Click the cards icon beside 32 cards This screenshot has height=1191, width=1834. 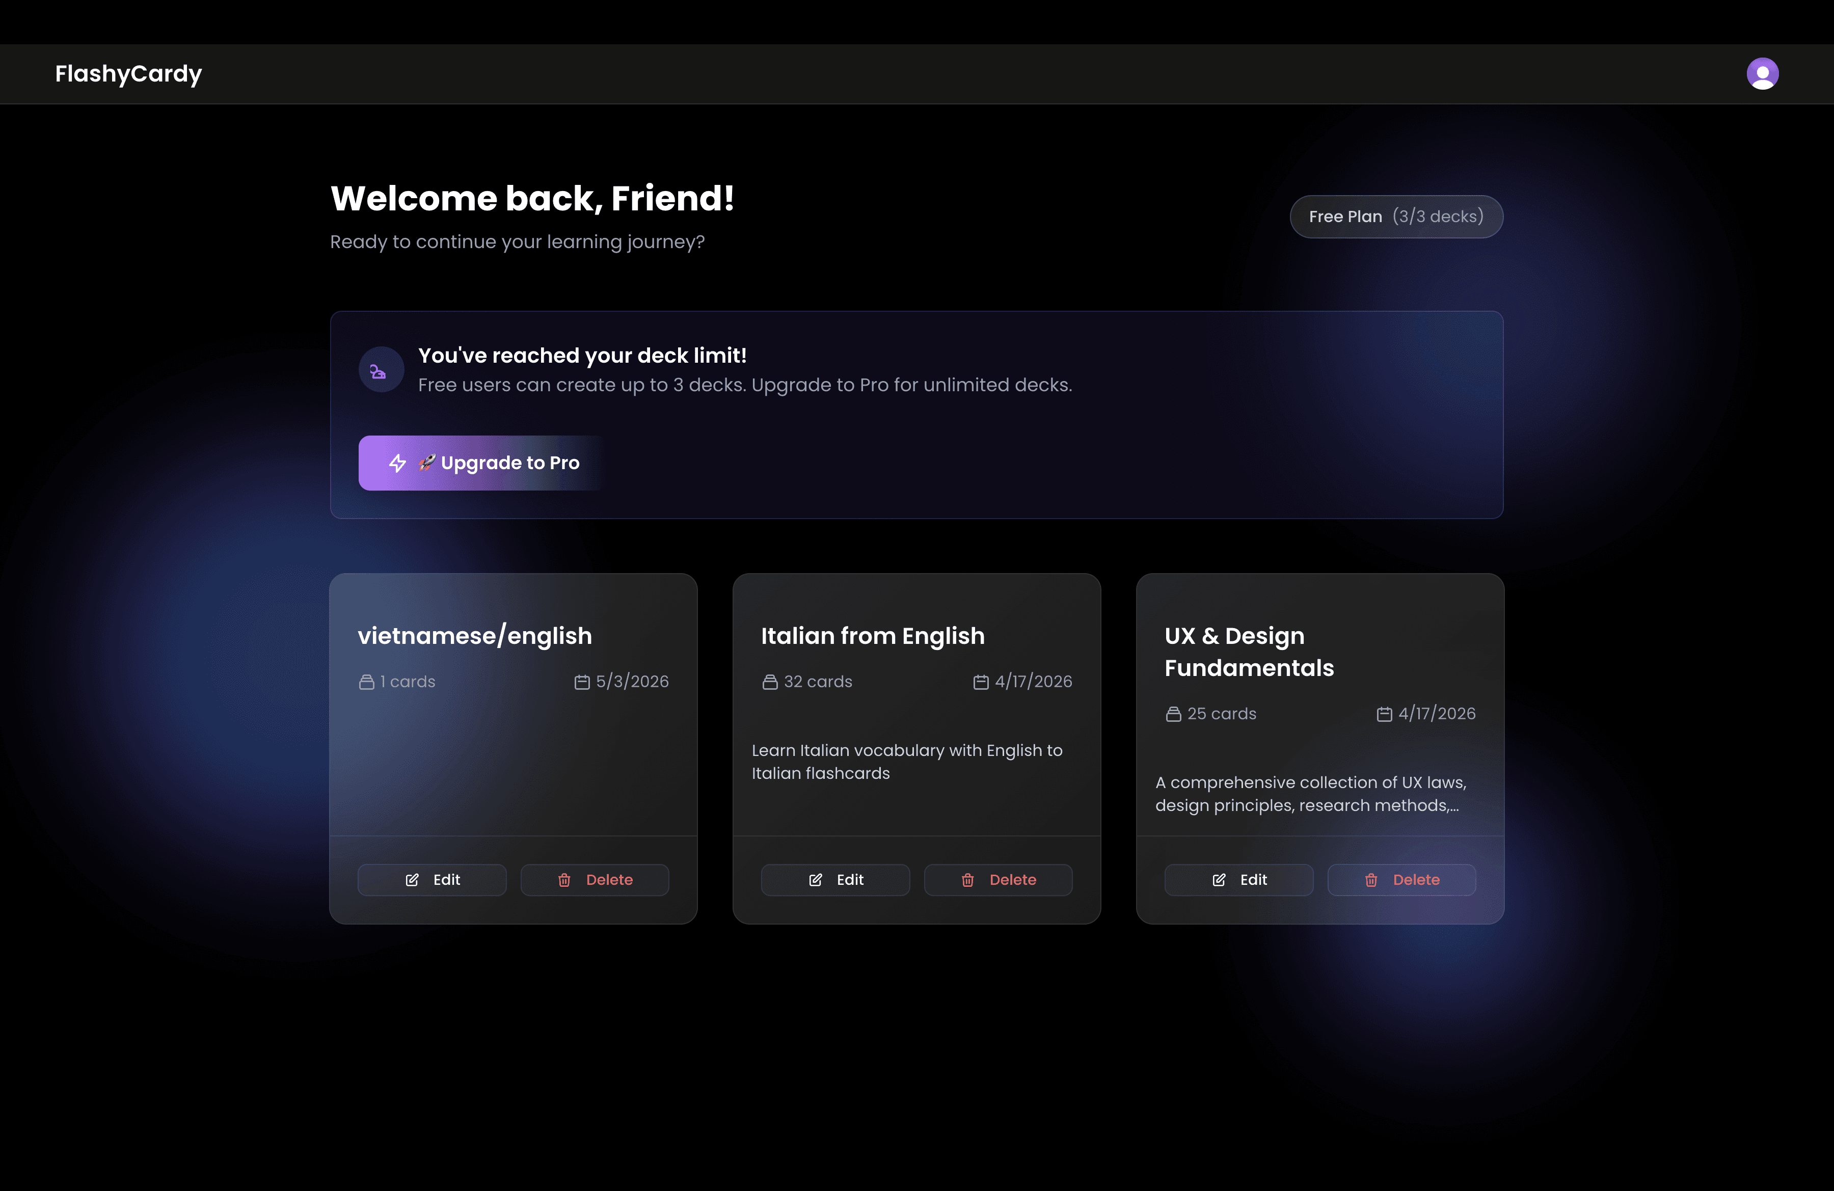[770, 682]
